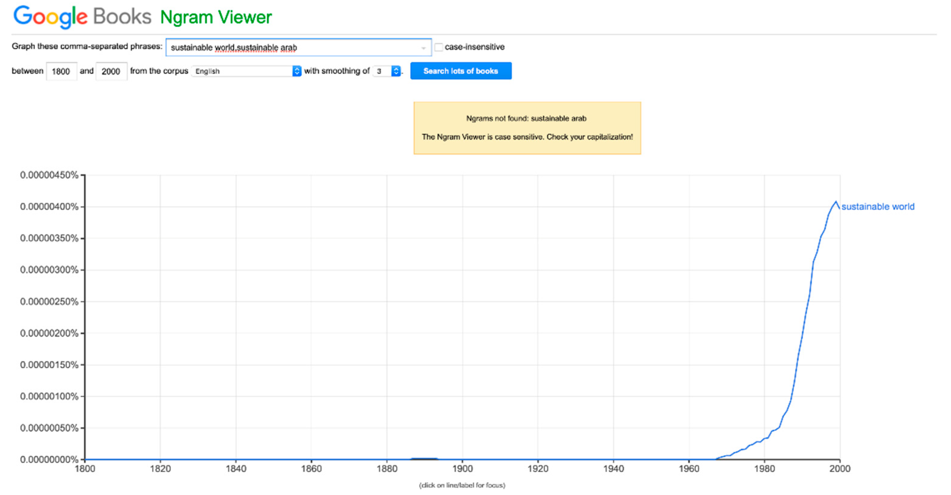The height and width of the screenshot is (495, 951).
Task: Click the 1980 x-axis year label
Action: (764, 469)
